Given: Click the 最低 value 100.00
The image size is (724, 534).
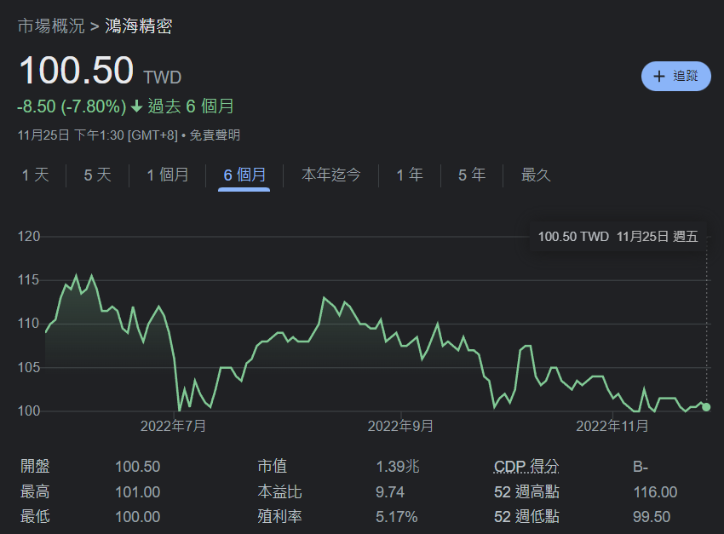Looking at the screenshot, I should pos(138,517).
